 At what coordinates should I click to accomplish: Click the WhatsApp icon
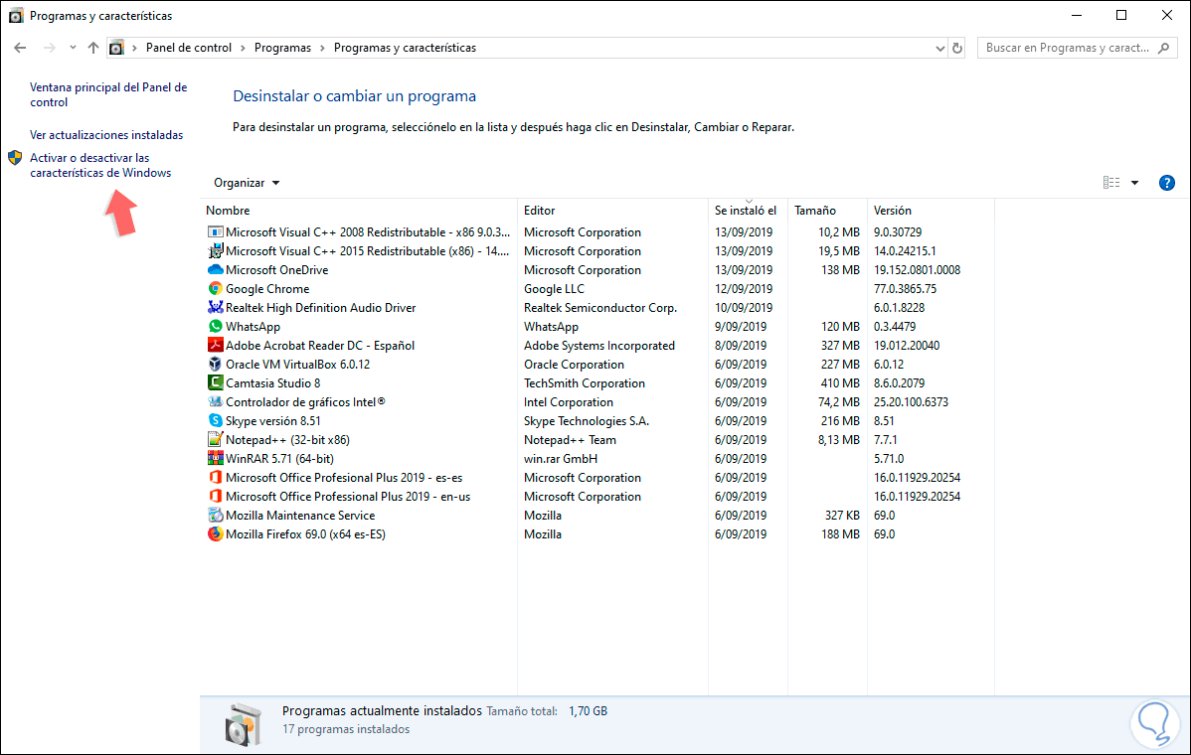click(x=216, y=326)
